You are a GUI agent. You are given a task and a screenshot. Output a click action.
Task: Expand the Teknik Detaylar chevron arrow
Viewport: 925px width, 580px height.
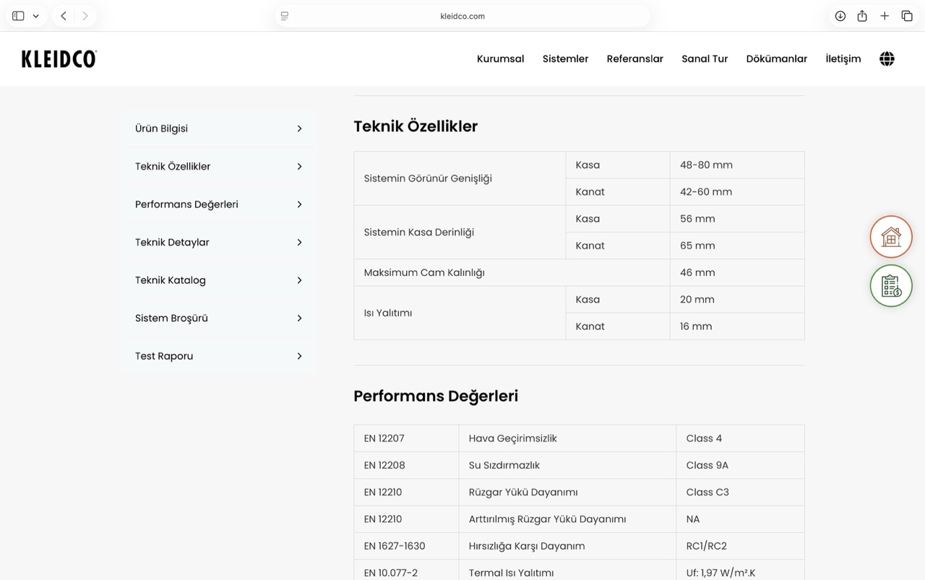tap(299, 243)
